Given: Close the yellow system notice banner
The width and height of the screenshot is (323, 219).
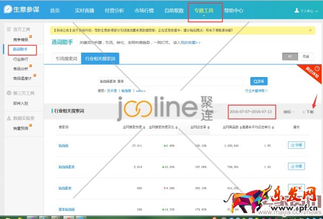Looking at the screenshot, I should point(310,30).
